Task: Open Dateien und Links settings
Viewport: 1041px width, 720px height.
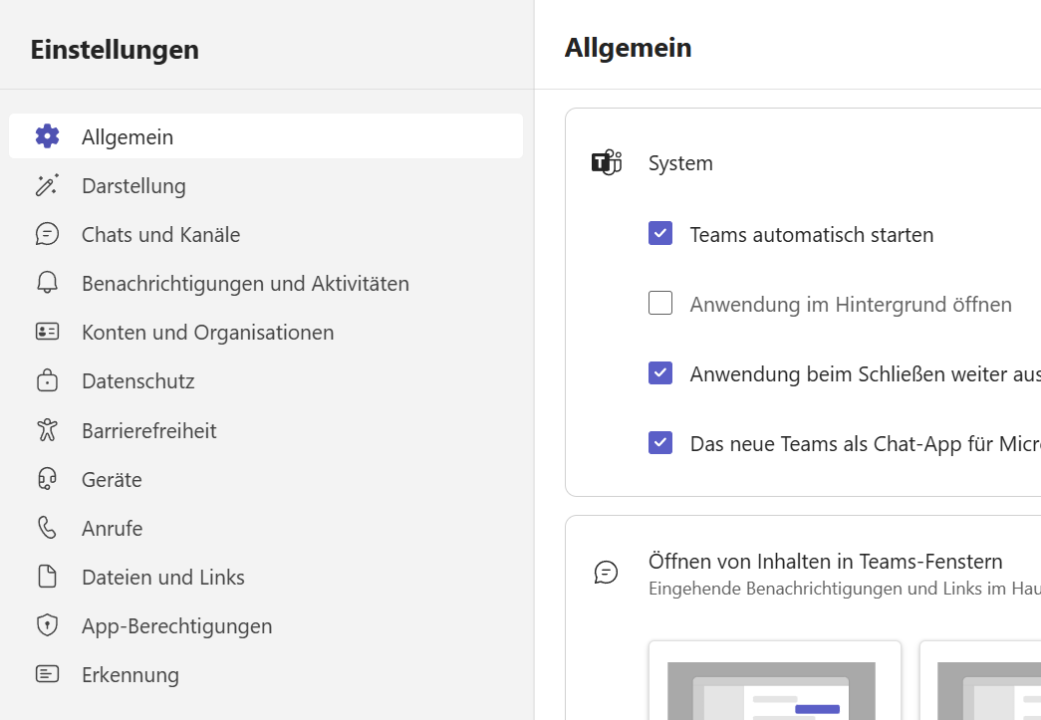Action: (x=163, y=577)
